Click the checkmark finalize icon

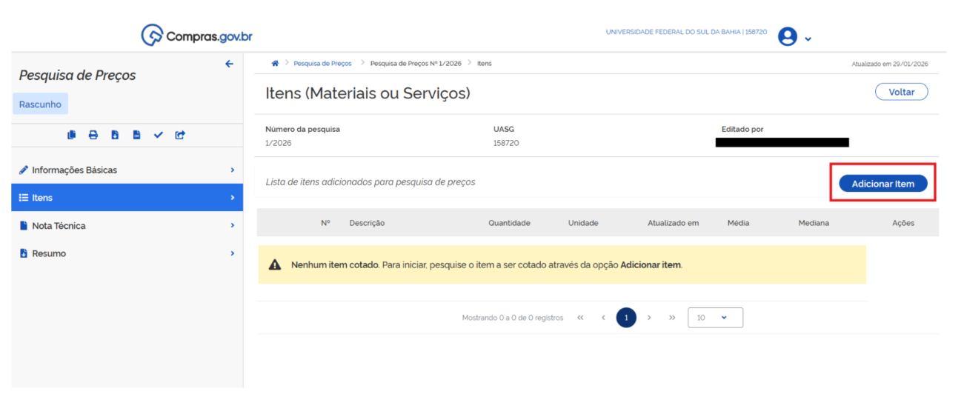[158, 135]
